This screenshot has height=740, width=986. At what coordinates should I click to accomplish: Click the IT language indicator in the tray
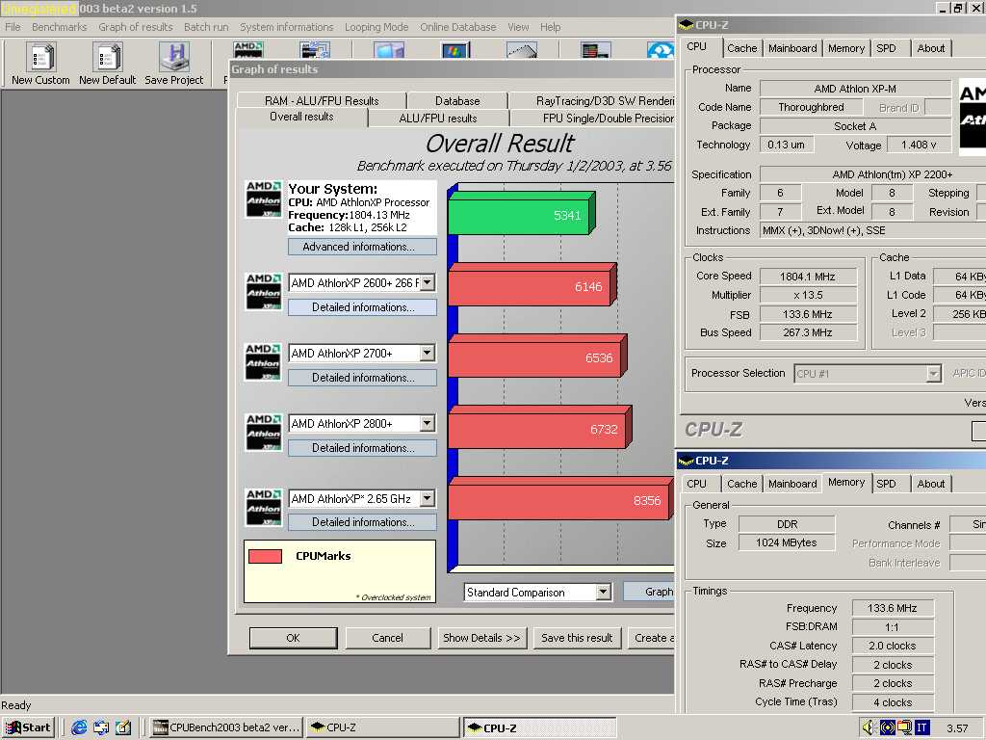point(921,727)
